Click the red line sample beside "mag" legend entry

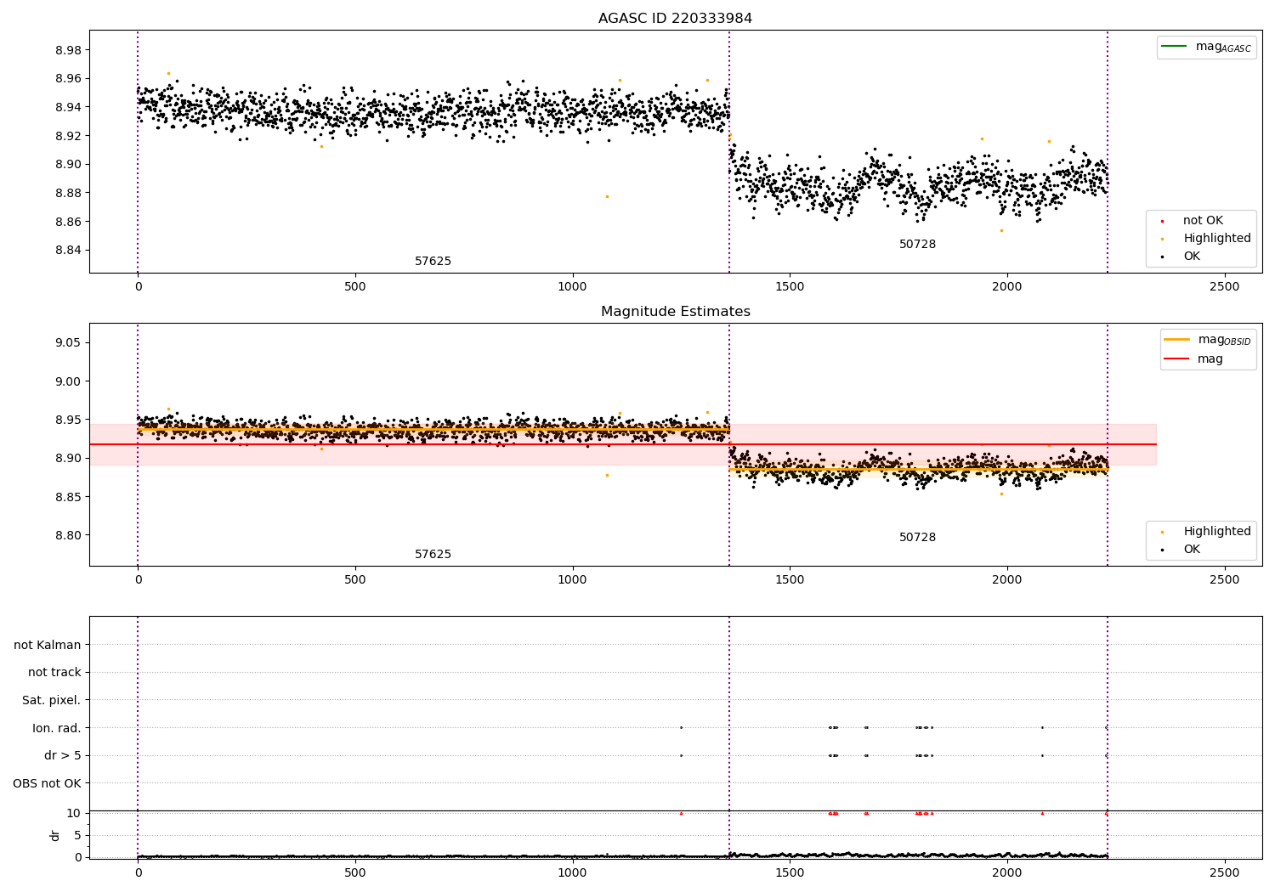tap(1177, 358)
